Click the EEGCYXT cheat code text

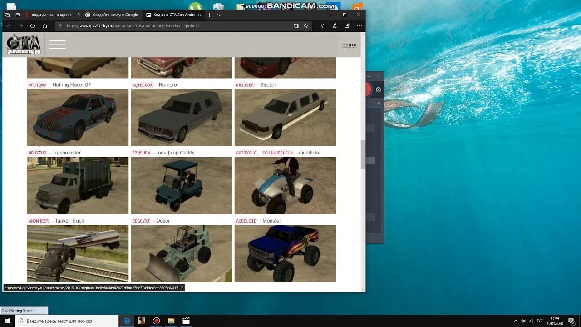point(141,221)
